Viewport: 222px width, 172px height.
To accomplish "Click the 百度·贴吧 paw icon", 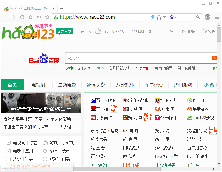I will 93,100.
